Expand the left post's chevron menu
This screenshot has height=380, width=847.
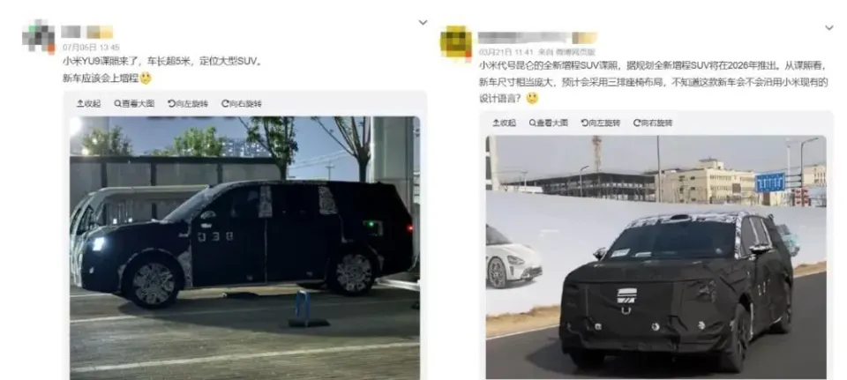(x=423, y=23)
